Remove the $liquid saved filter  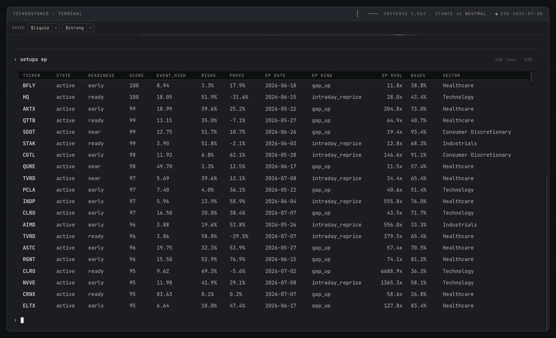coord(56,28)
